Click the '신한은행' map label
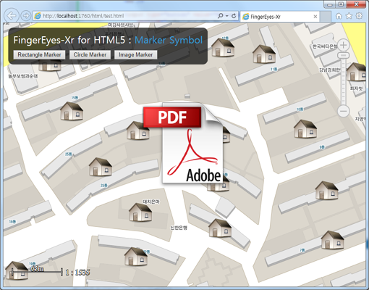This screenshot has width=369, height=290. [179, 228]
